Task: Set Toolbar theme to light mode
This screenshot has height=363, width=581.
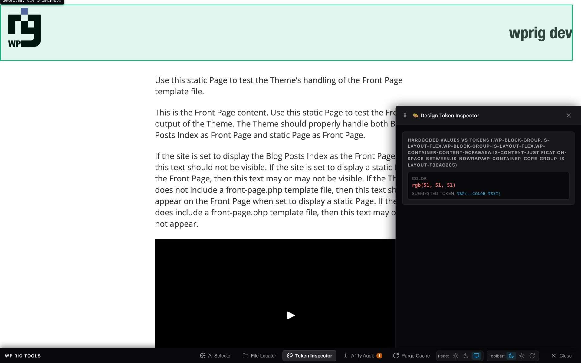Action: point(522,356)
